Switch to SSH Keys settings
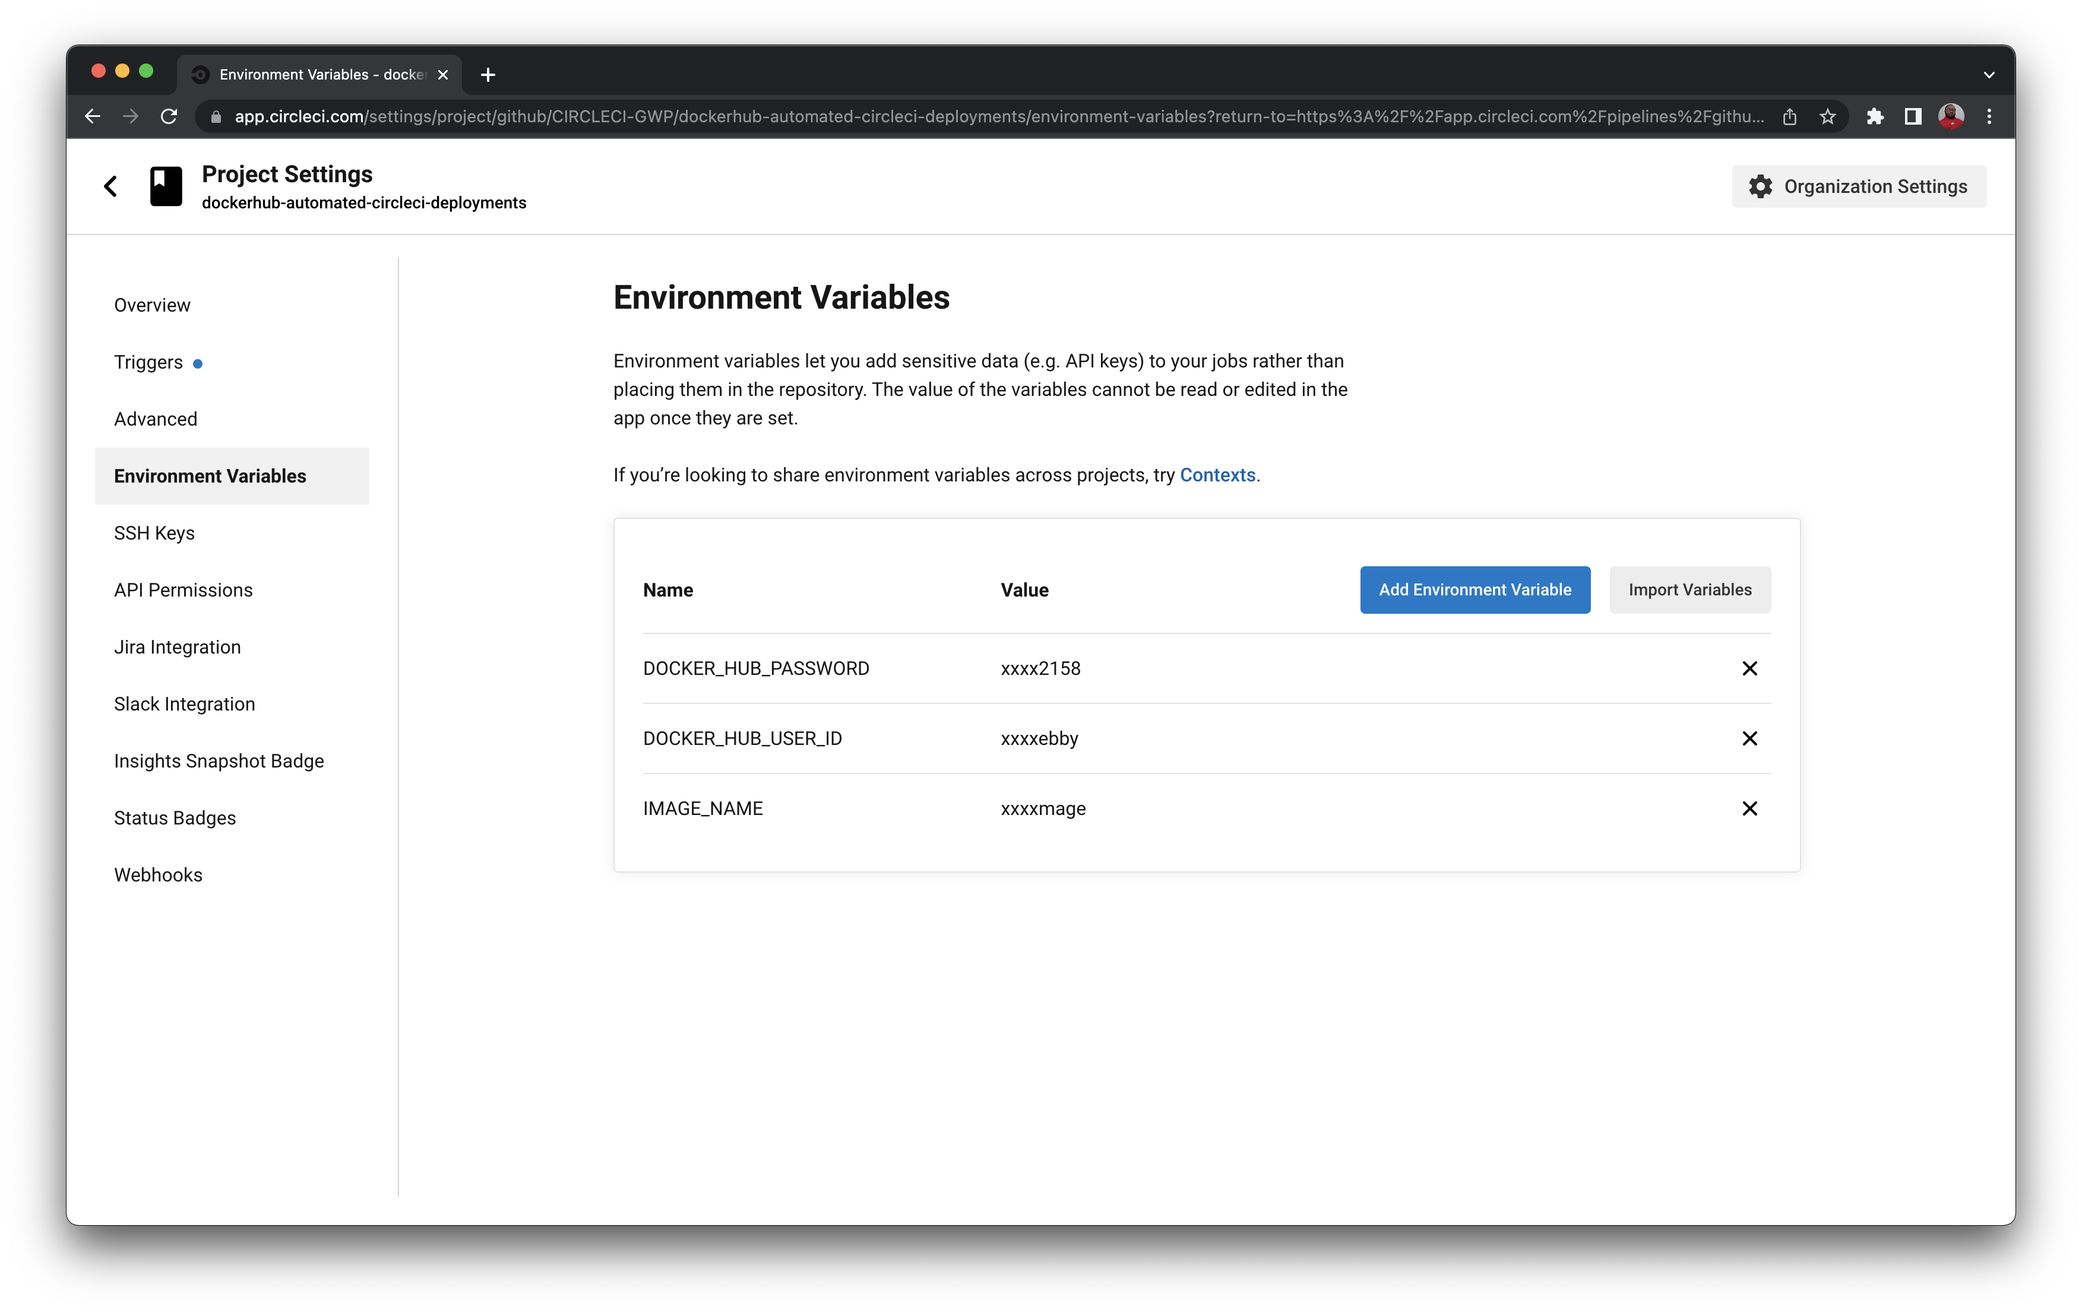This screenshot has width=2082, height=1313. point(155,533)
